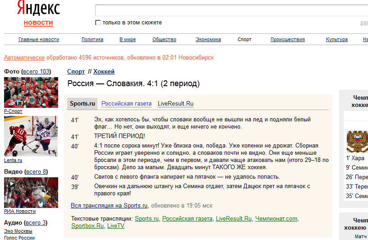Play the mascot video thumbnail
Screen dimensions: 368x240
tap(31, 193)
